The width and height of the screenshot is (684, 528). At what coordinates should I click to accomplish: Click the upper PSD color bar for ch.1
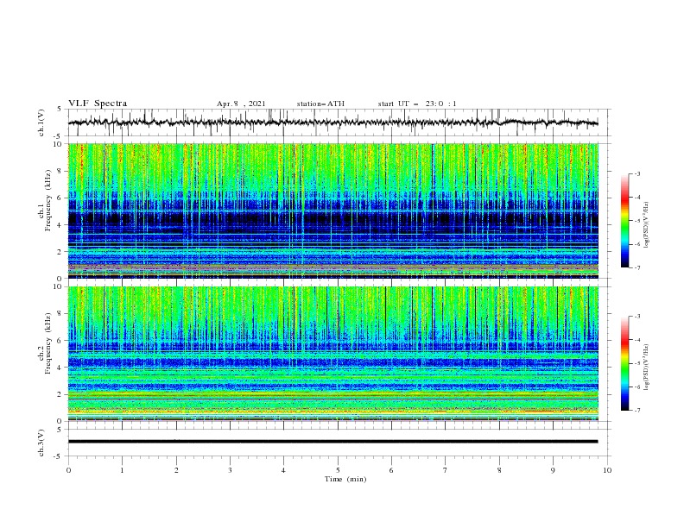click(x=624, y=221)
